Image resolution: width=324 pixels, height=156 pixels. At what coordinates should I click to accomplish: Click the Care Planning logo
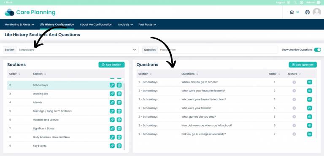pos(30,12)
